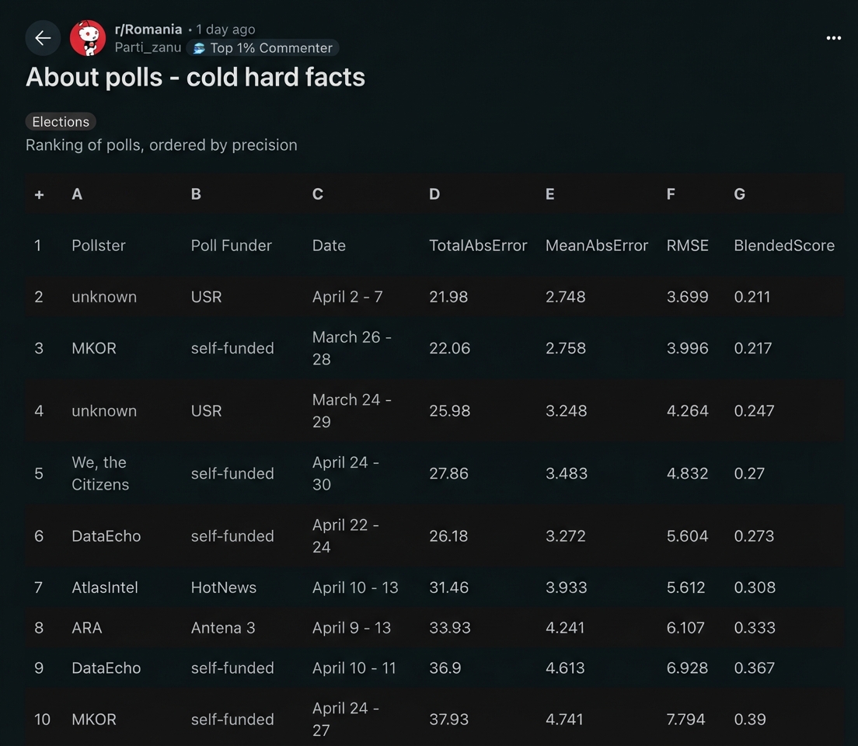Click the plus icon in table corner

pos(39,194)
